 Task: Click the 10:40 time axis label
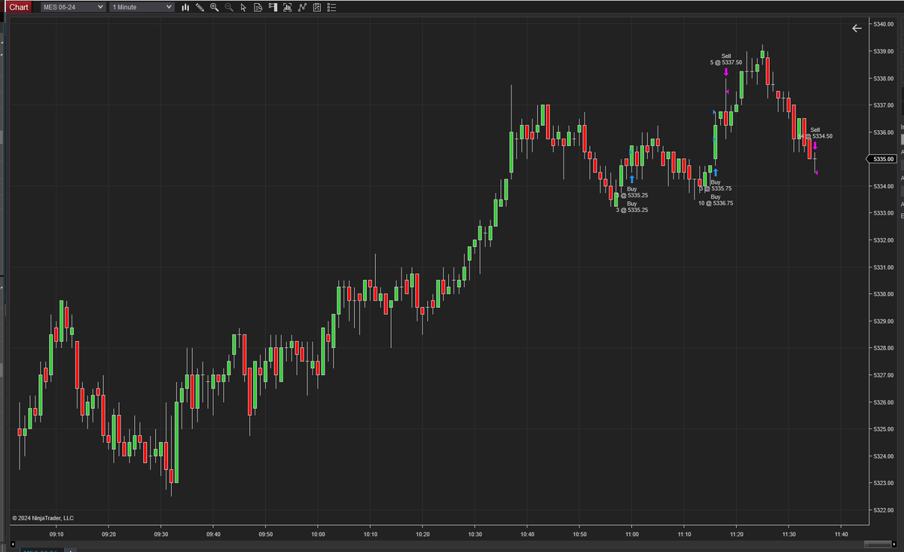[527, 534]
